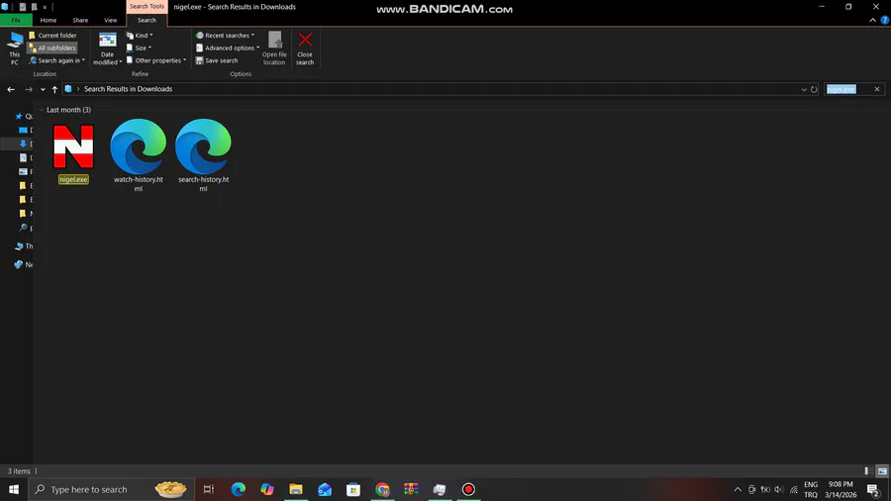Select the Downloads arrow item in navigation pane
The height and width of the screenshot is (501, 891).
[x=24, y=144]
